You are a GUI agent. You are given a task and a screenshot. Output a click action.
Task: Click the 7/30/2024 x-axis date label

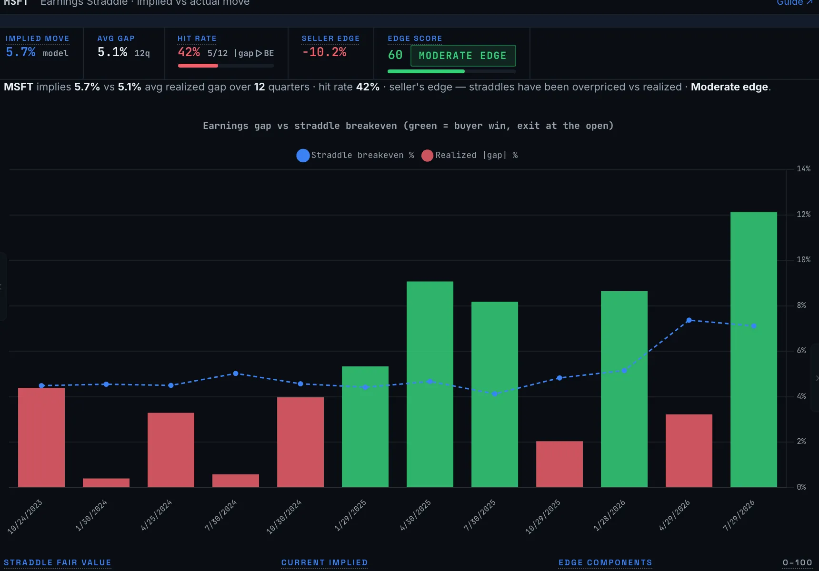tap(220, 515)
